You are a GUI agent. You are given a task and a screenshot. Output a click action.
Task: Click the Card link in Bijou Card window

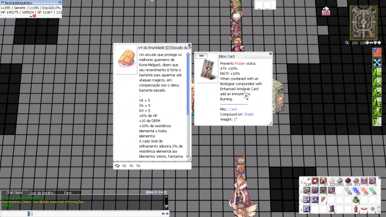pyautogui.click(x=233, y=109)
